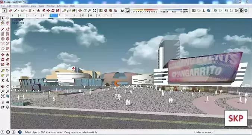Open the Edit menu
The height and width of the screenshot is (135, 252).
9,6
